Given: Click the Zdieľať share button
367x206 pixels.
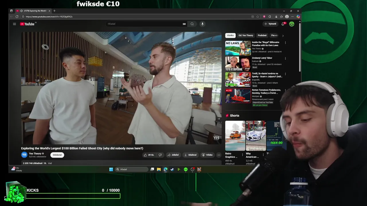Looking at the screenshot, I should point(173,155).
